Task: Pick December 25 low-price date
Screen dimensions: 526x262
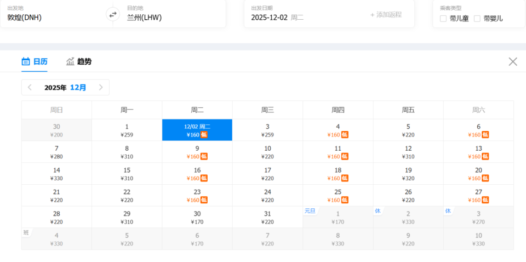Action: tap(338, 196)
